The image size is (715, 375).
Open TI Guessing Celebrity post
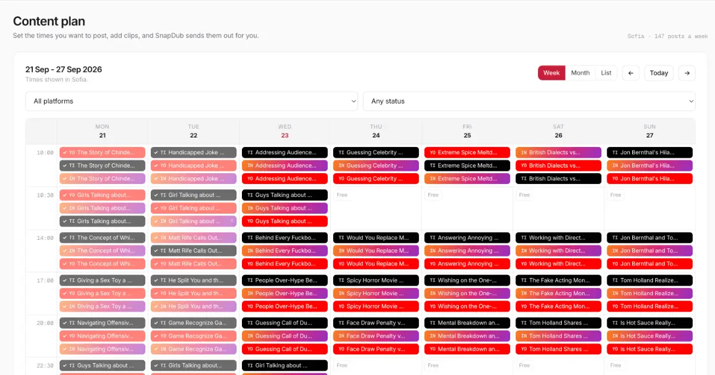pos(376,152)
